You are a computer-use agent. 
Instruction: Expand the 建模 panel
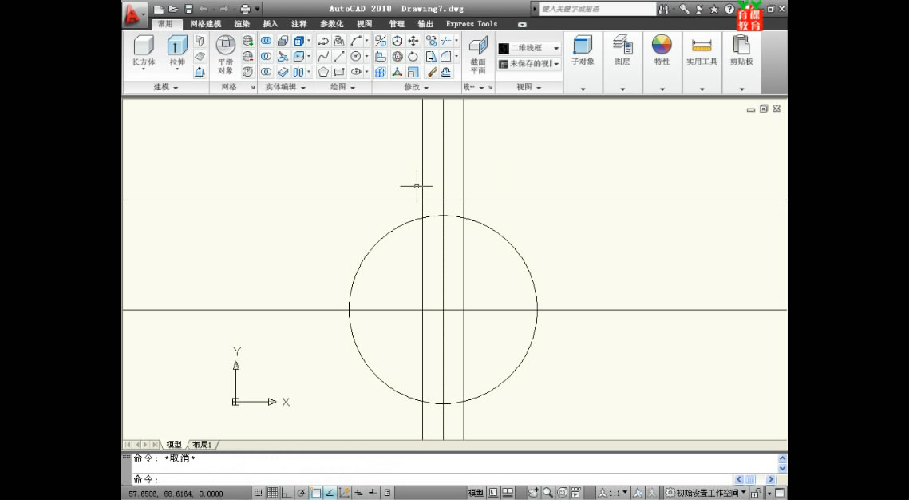166,88
